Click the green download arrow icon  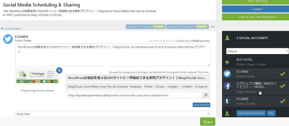pyautogui.click(x=227, y=113)
